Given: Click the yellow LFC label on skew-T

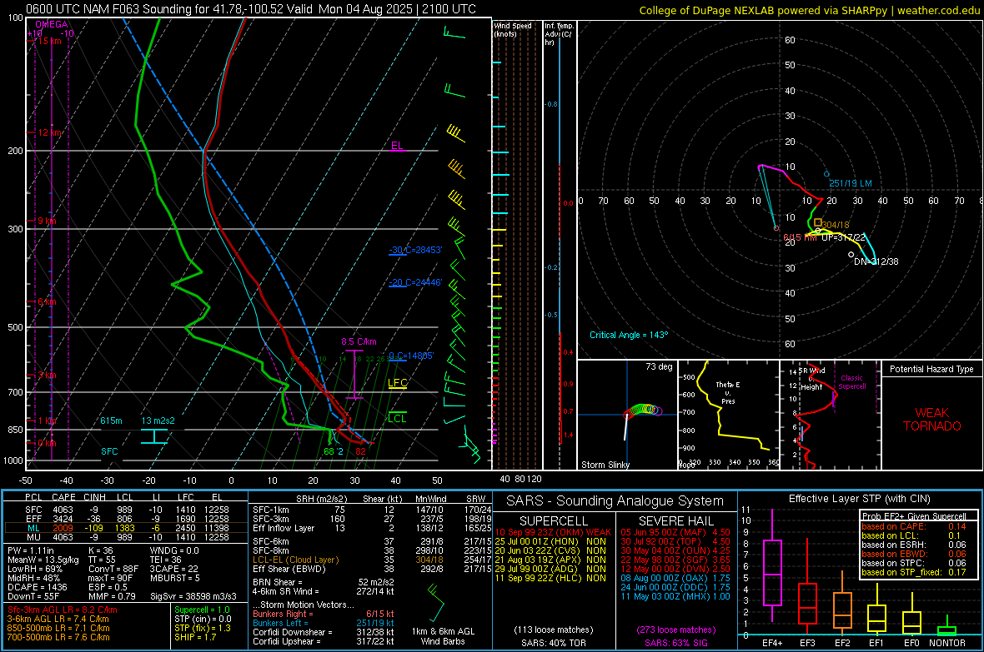Looking at the screenshot, I should tap(397, 383).
